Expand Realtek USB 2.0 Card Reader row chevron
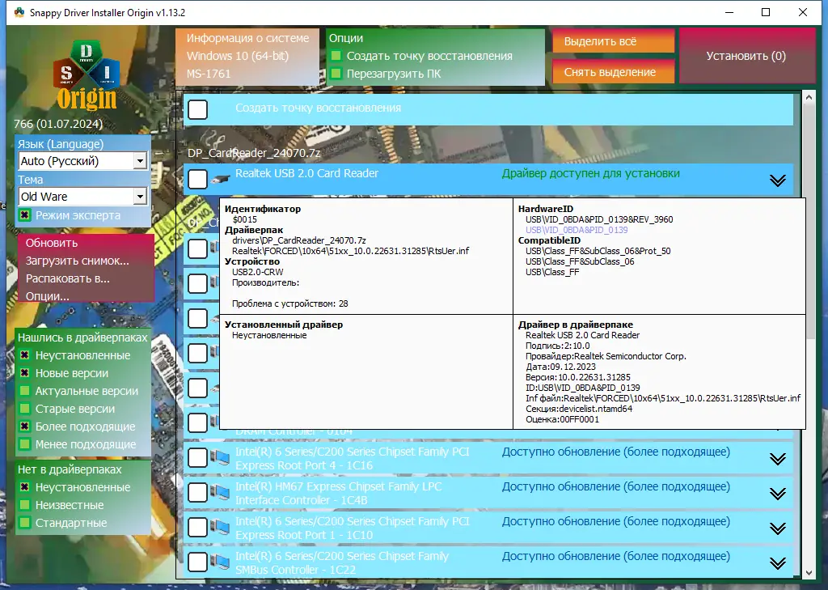 coord(777,180)
